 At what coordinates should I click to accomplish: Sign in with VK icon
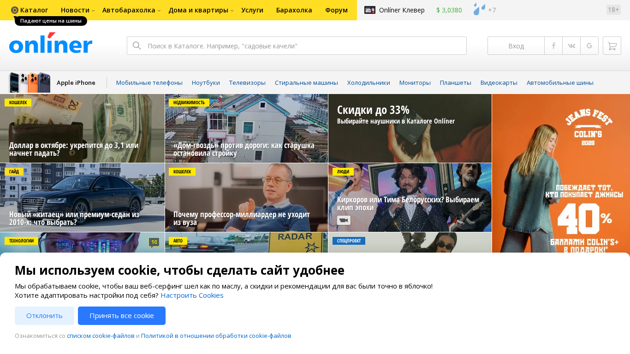(571, 46)
